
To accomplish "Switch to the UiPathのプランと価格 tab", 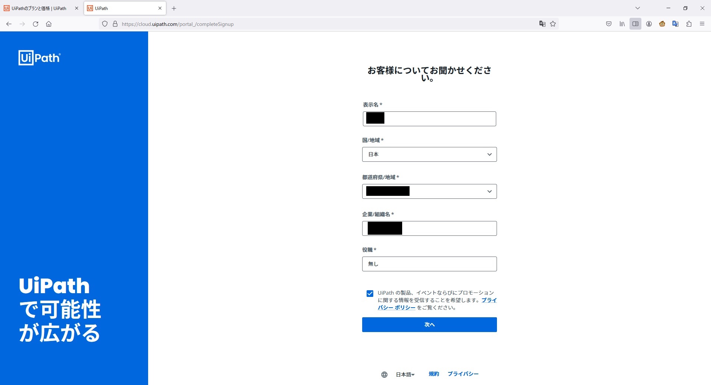I will pos(39,8).
